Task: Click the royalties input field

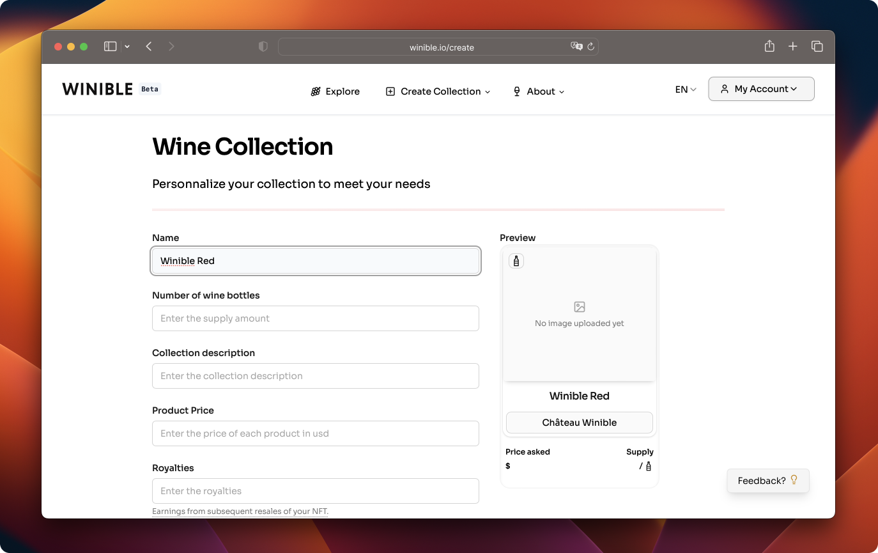Action: [x=316, y=491]
